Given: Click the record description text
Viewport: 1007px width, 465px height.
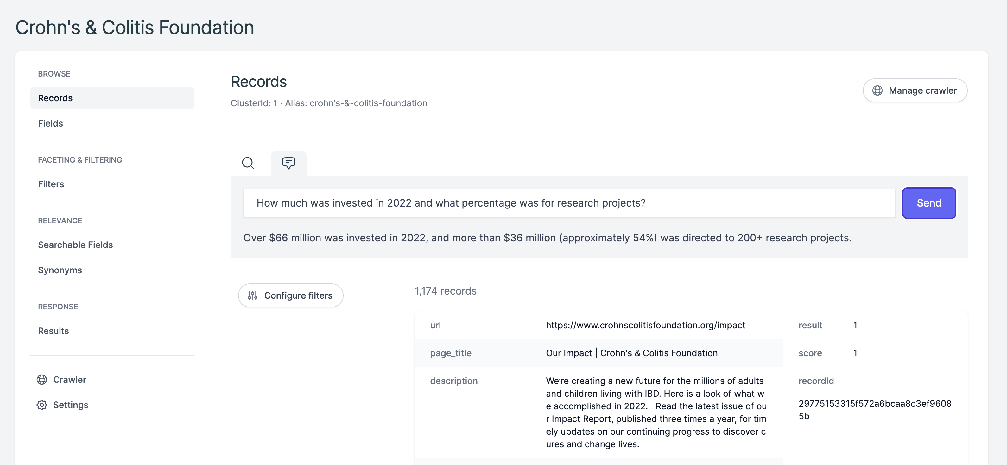Looking at the screenshot, I should point(655,412).
